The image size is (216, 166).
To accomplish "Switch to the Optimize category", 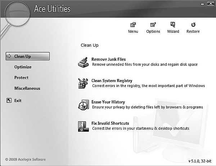I will [23, 67].
